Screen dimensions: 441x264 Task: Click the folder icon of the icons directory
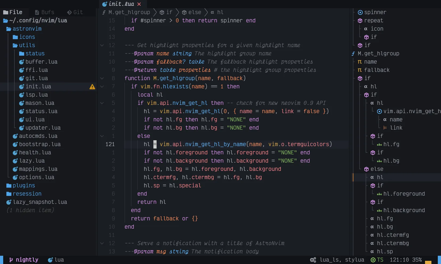[15, 37]
